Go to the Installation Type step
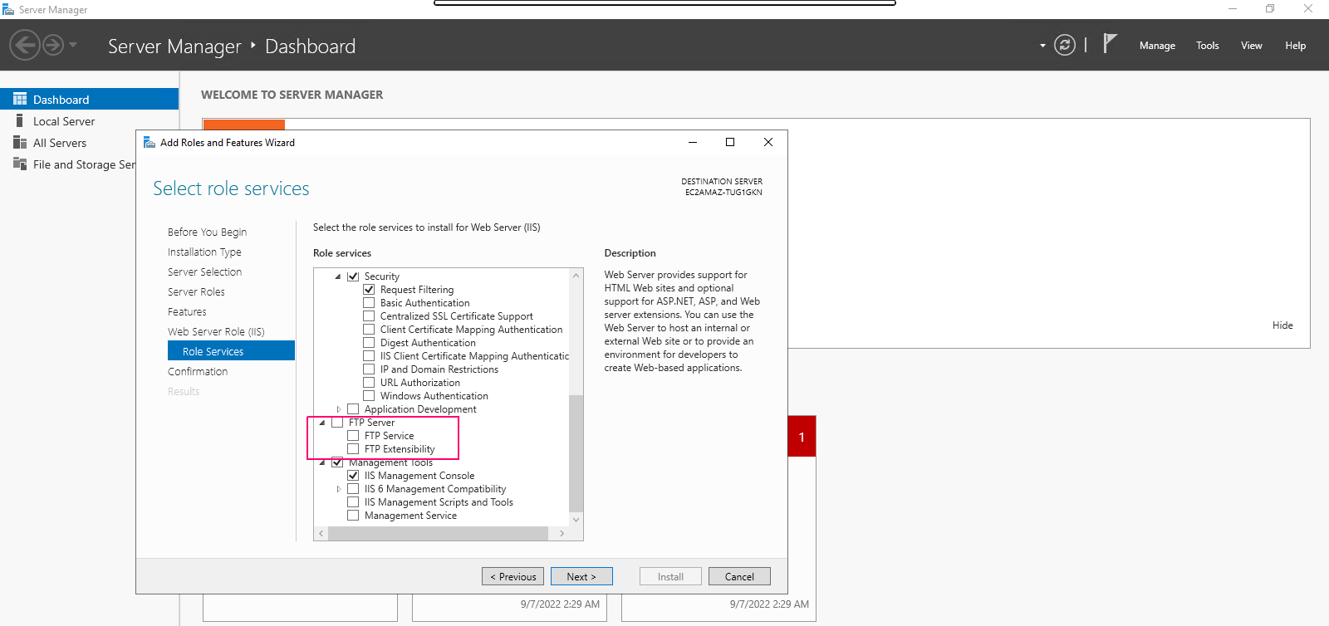This screenshot has width=1329, height=626. click(x=204, y=252)
